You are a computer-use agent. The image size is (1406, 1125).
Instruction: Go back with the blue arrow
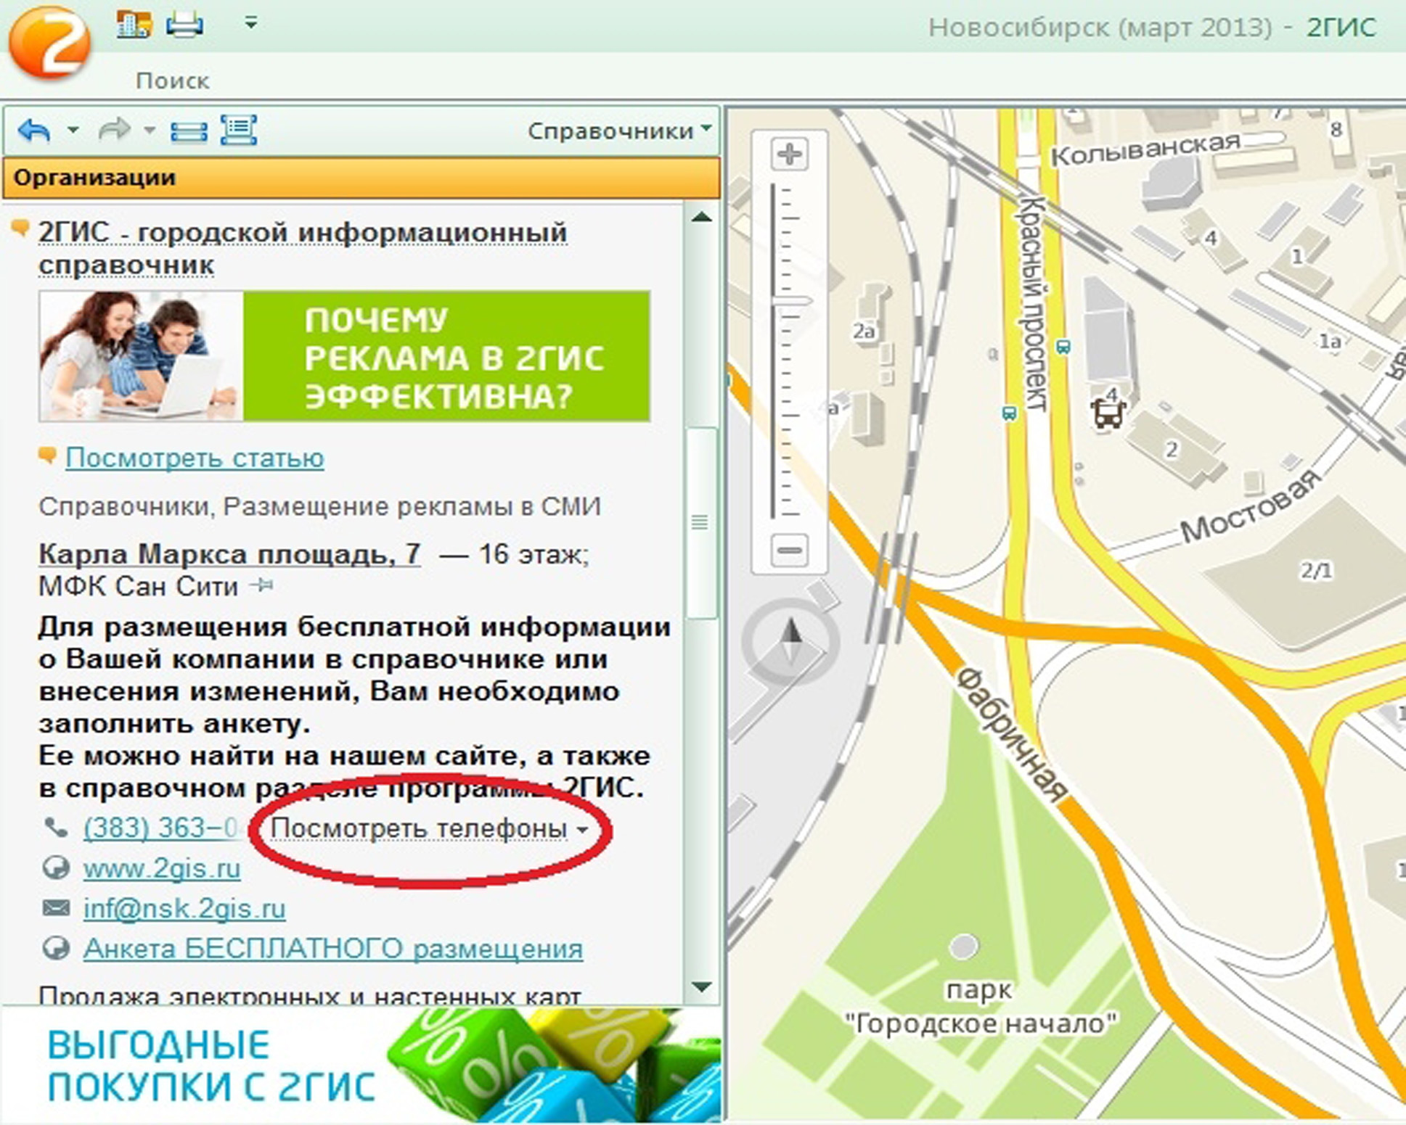(x=35, y=131)
